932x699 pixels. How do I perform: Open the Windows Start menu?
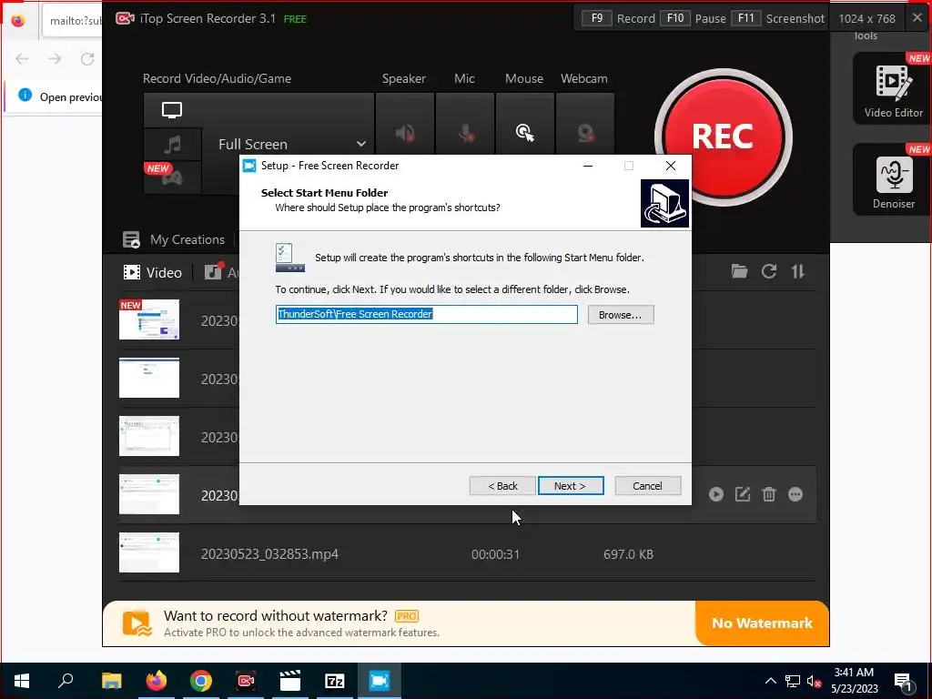(x=22, y=681)
